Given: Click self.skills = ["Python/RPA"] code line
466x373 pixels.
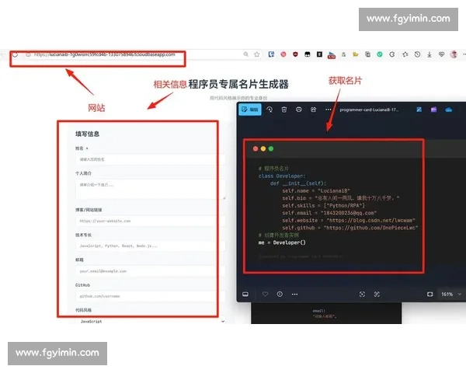Looking at the screenshot, I should pos(324,205).
